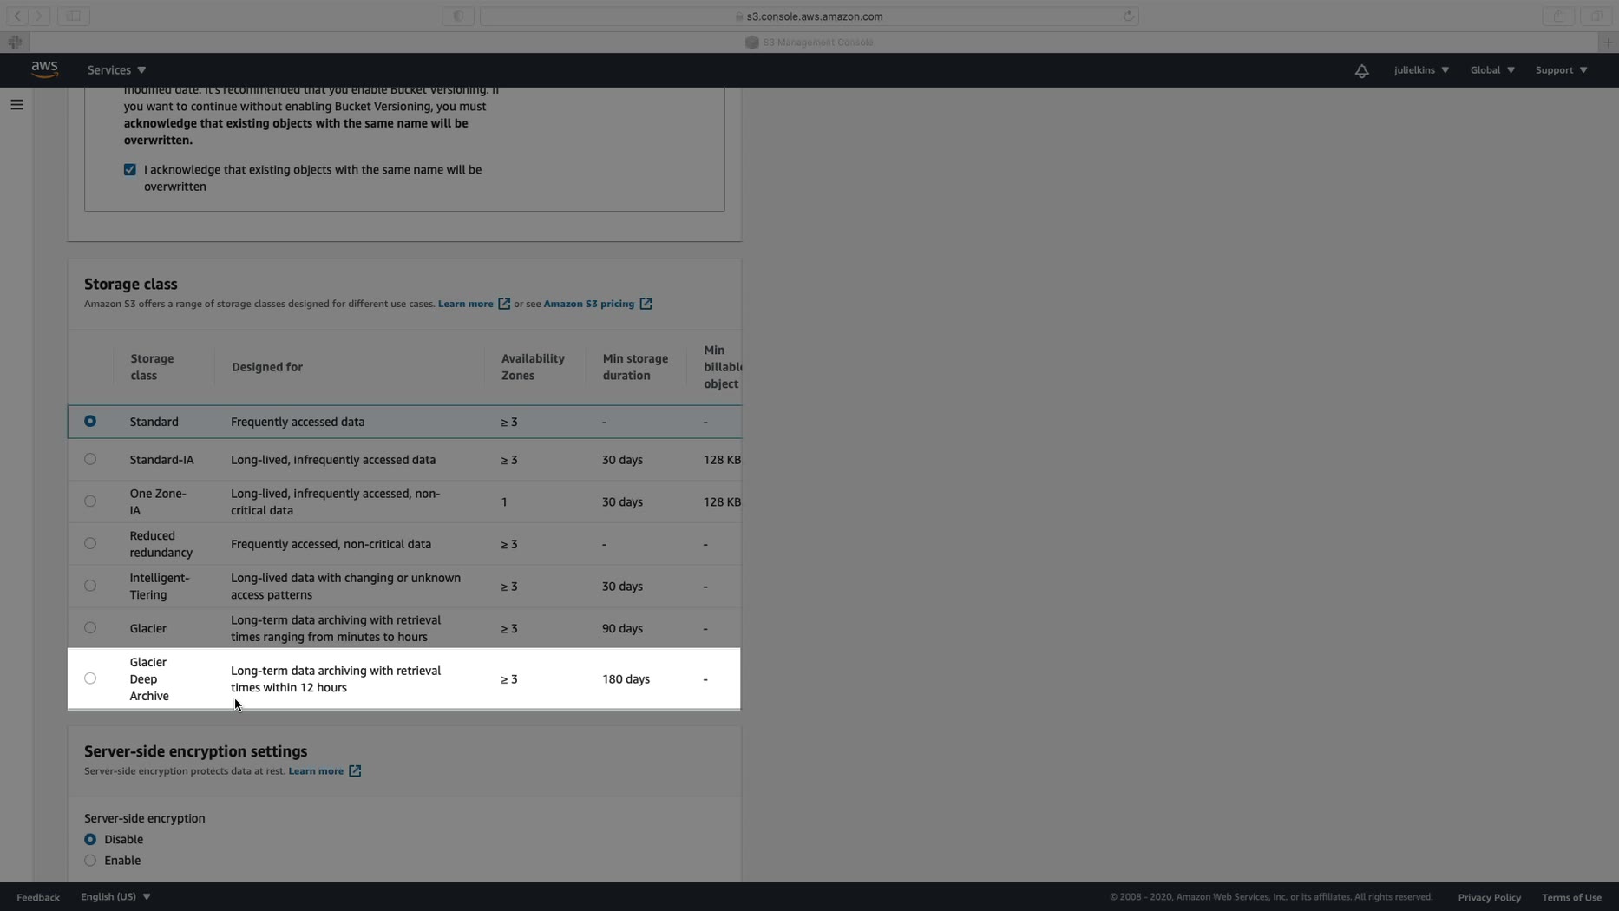Click 'retrieval times within 12 hours' description
Viewport: 1619px width, 911px height.
click(x=336, y=679)
